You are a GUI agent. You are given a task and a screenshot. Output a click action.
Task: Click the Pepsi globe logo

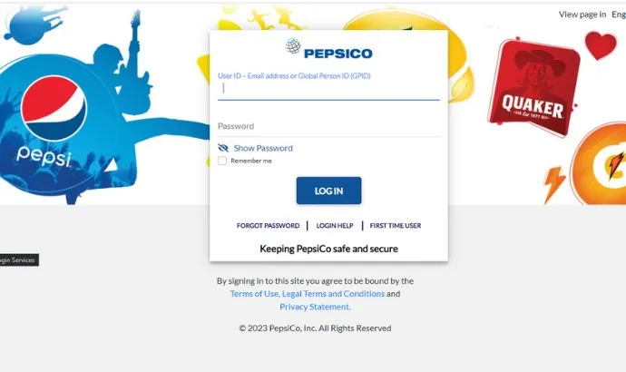click(x=54, y=108)
